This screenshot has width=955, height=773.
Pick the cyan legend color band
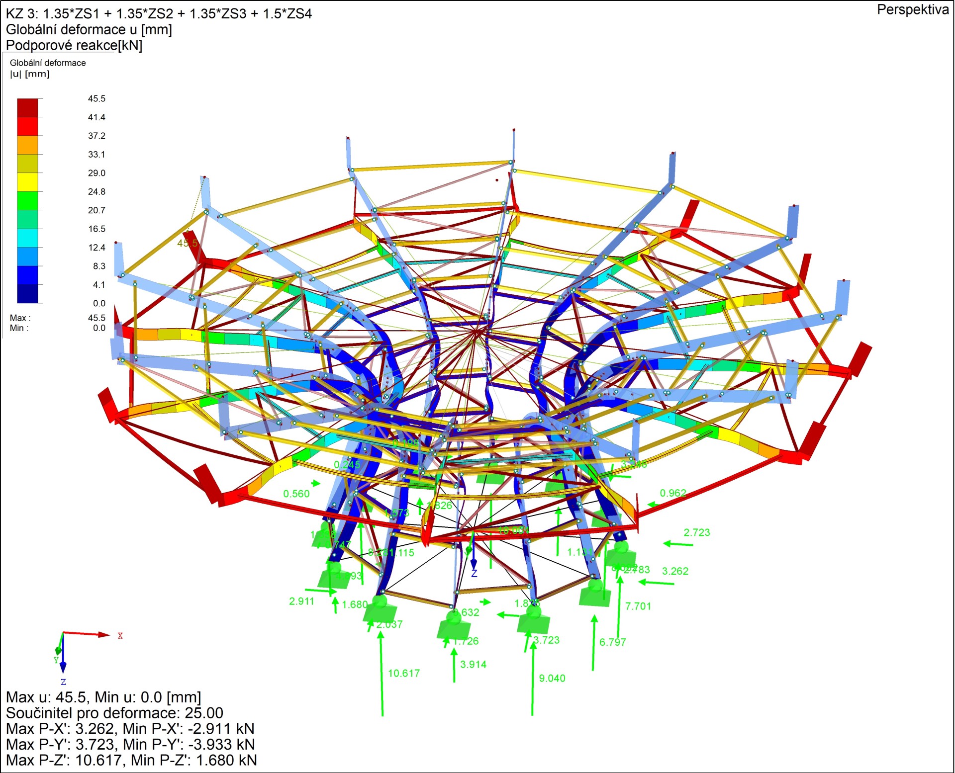point(27,238)
